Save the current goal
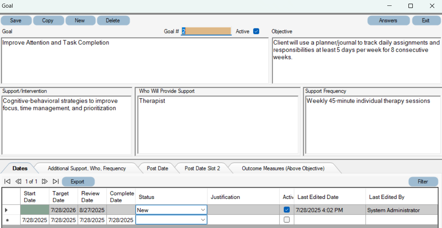 16,20
